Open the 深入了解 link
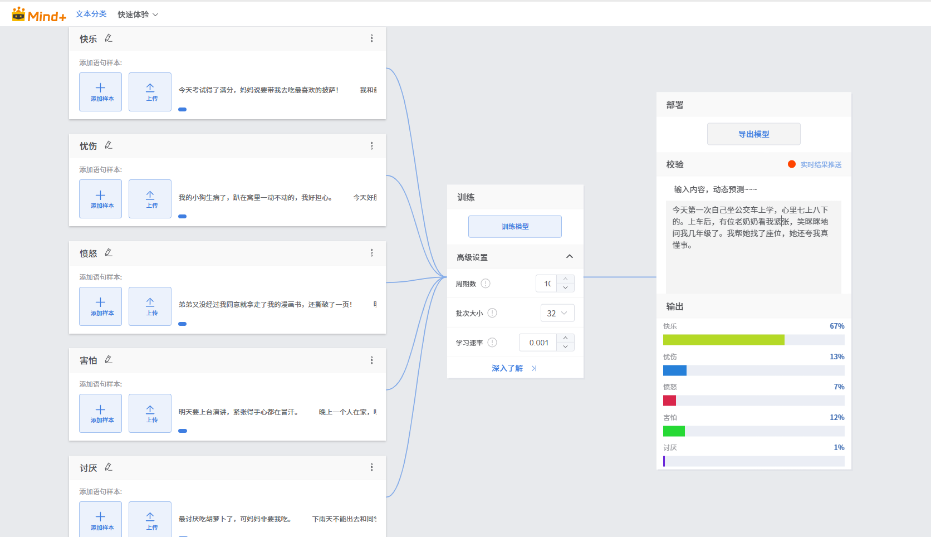The width and height of the screenshot is (931, 537). 513,368
